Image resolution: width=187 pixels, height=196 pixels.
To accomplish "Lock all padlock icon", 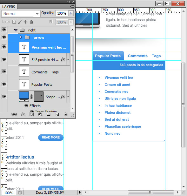I will point(31,22).
